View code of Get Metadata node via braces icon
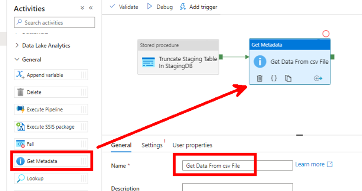This screenshot has height=191, width=362. (274, 78)
